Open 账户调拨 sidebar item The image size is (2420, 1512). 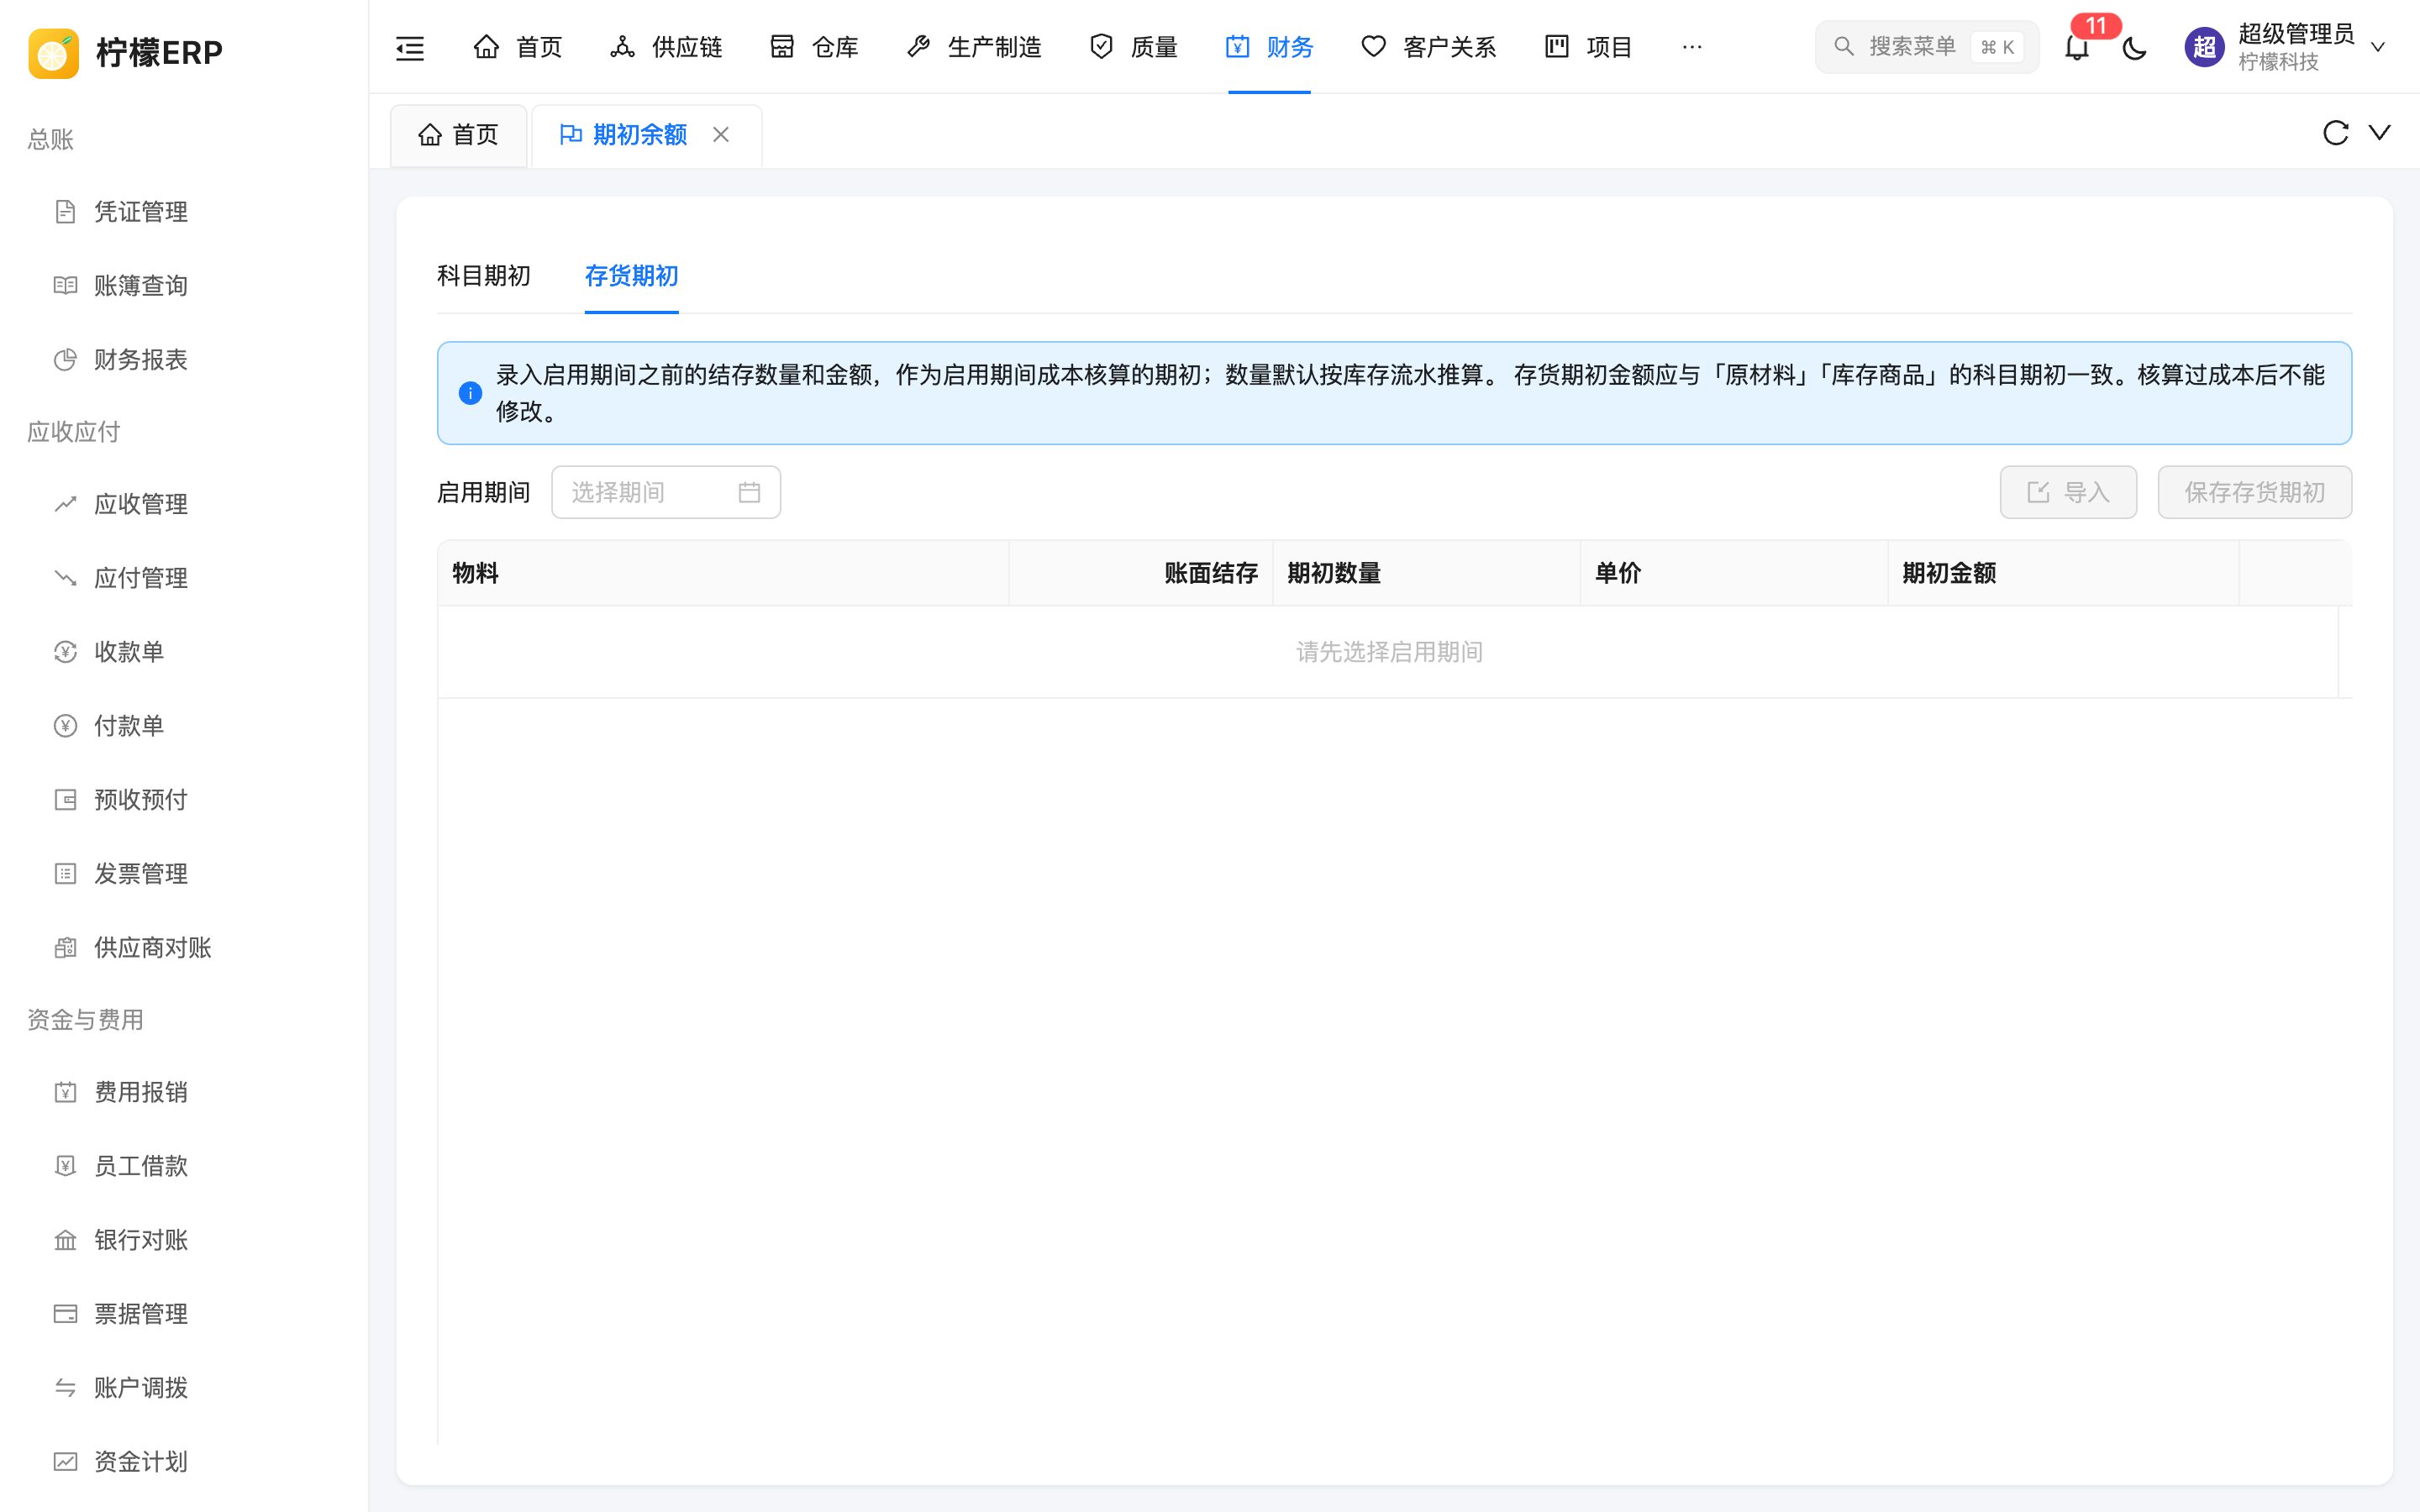point(184,1388)
